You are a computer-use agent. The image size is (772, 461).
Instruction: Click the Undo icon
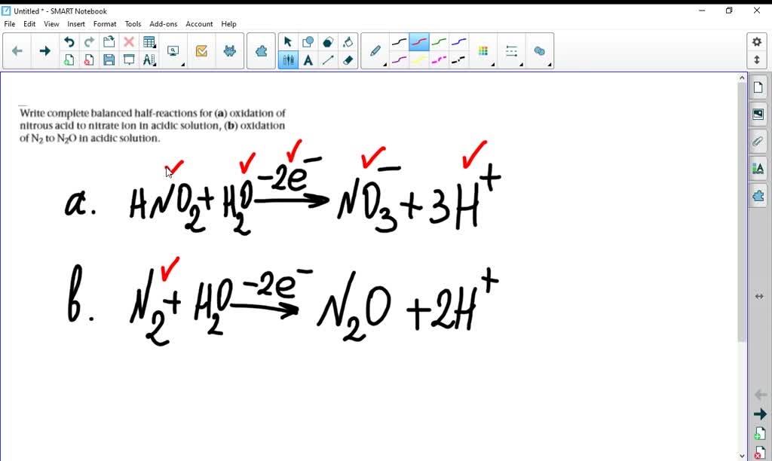69,41
